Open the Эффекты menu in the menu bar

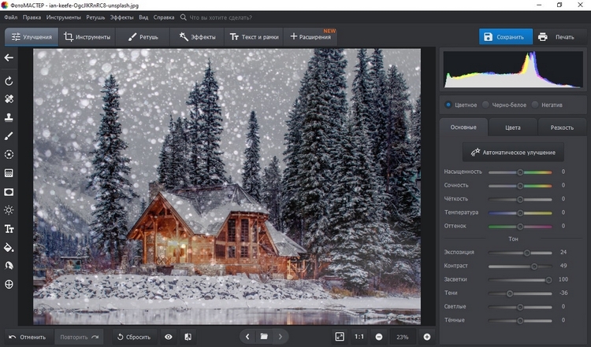[121, 17]
